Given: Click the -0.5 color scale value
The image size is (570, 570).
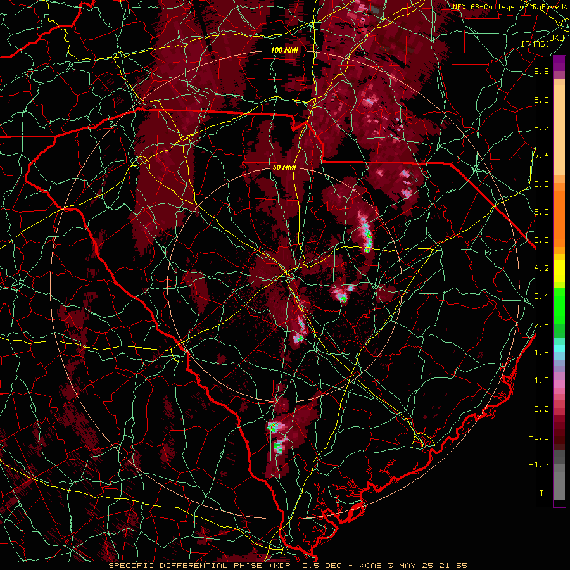Looking at the screenshot, I should [x=540, y=437].
